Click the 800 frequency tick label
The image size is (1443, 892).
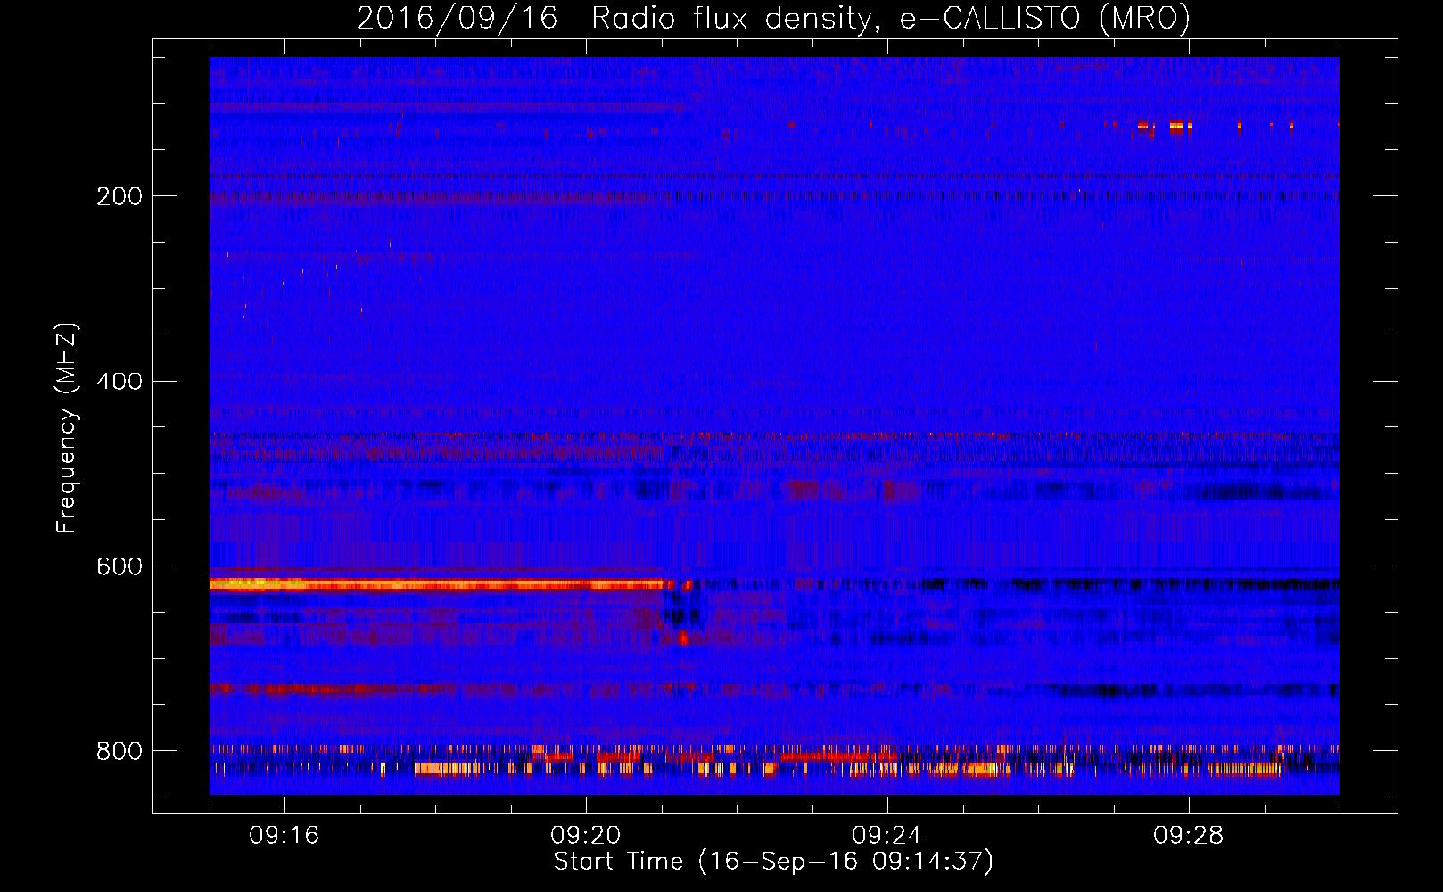(120, 752)
